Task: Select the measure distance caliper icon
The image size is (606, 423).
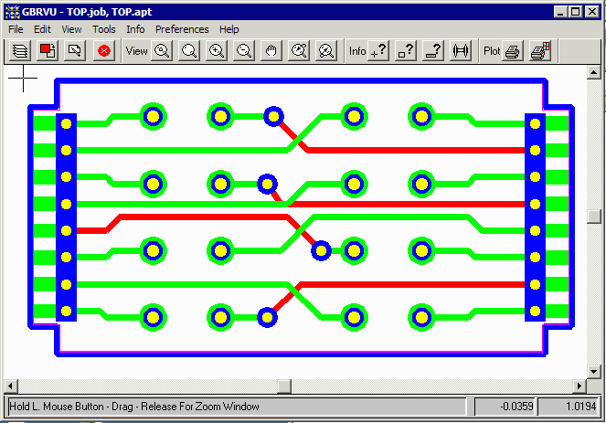Action: 461,50
